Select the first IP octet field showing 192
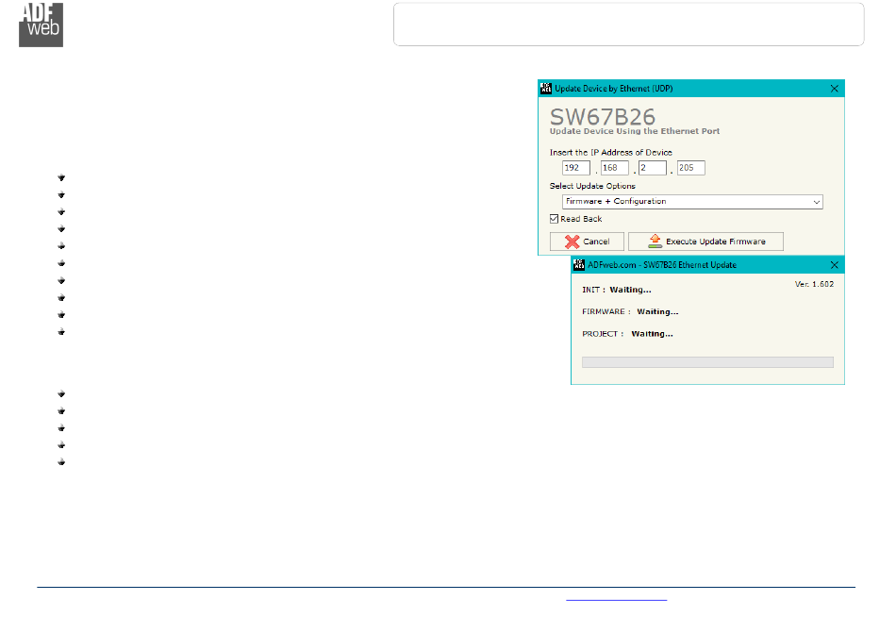This screenshot has width=896, height=617. tap(575, 168)
